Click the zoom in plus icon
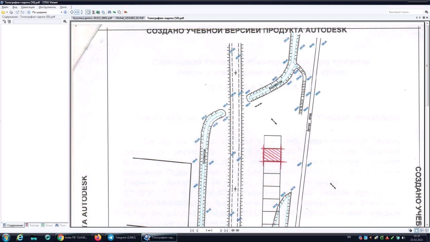Screen dimensions: 430x242 tap(66, 12)
